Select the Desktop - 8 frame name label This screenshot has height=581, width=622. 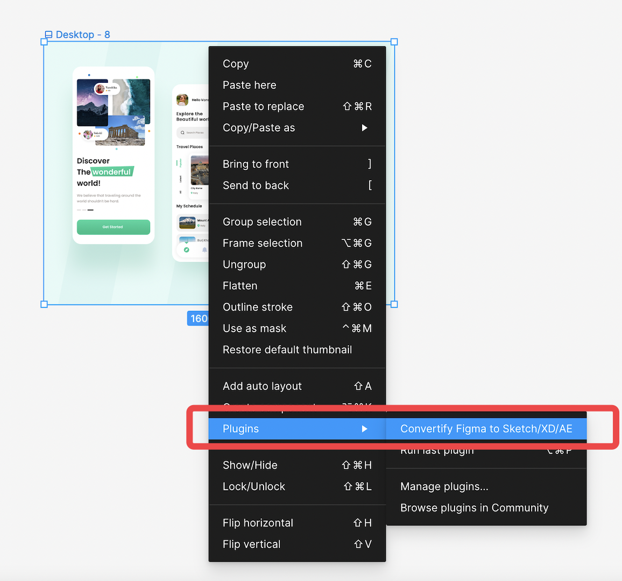coord(83,34)
